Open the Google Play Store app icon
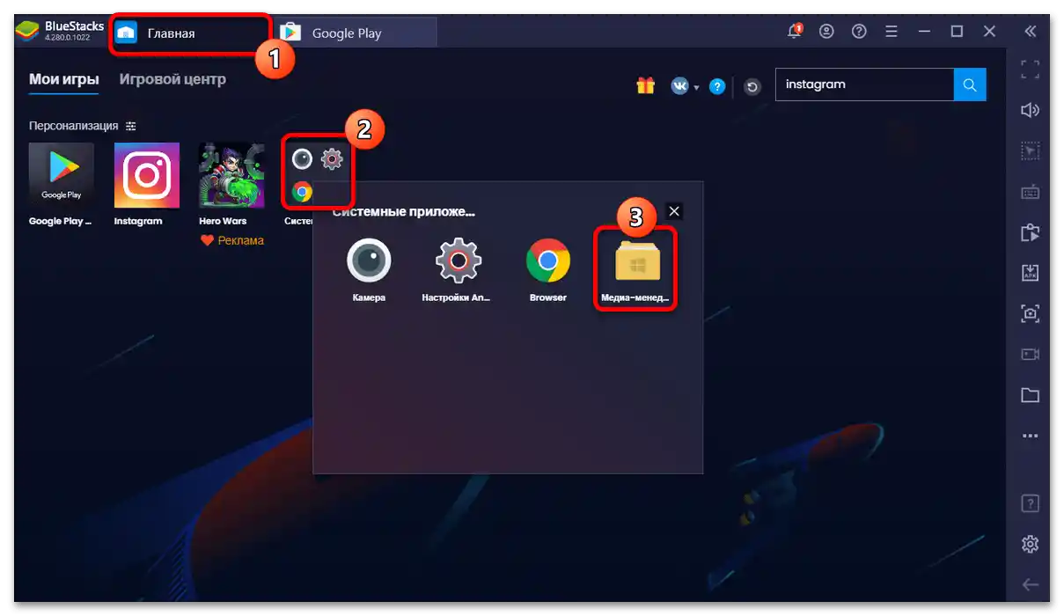Viewport: 1064px width, 616px height. (62, 175)
